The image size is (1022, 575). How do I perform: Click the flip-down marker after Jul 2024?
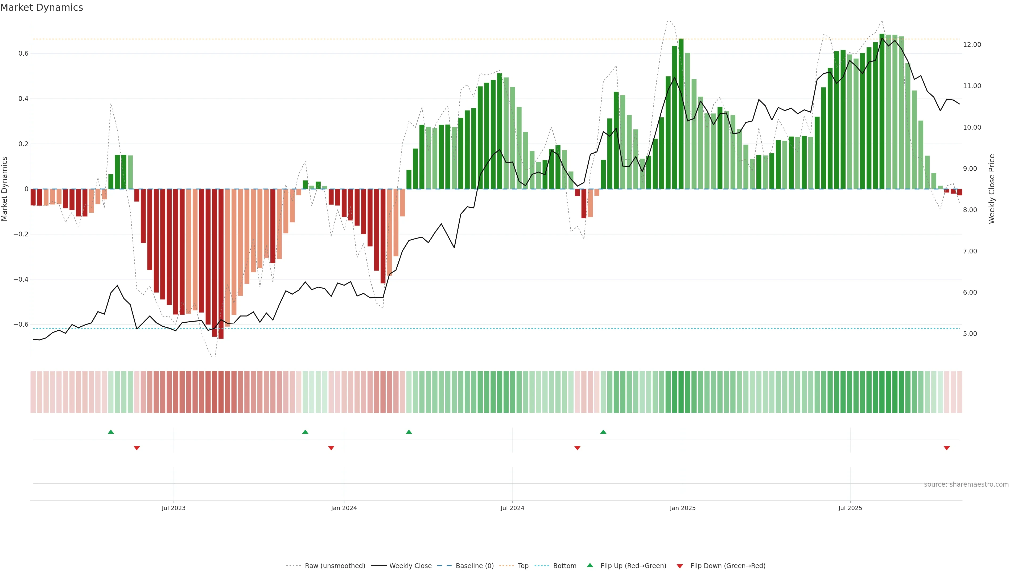coord(577,448)
